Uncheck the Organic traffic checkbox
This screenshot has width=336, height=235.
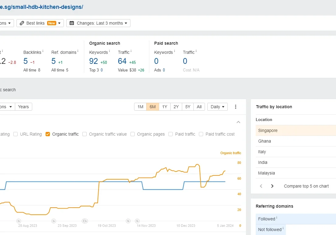[48, 134]
